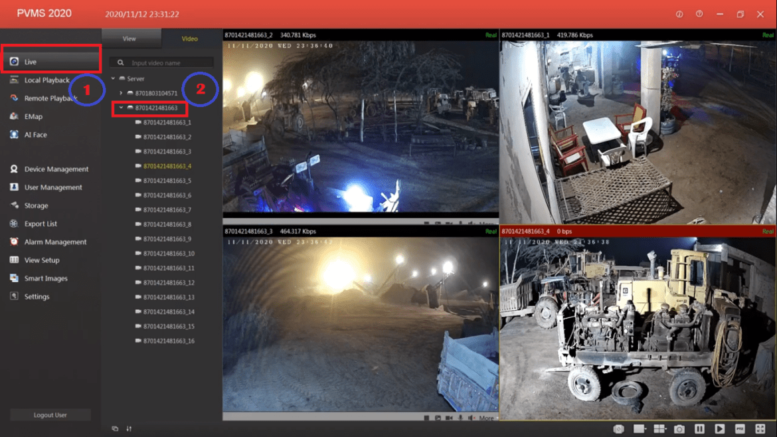Take a snapshot using the camera icon
The height and width of the screenshot is (437, 777).
click(x=679, y=429)
